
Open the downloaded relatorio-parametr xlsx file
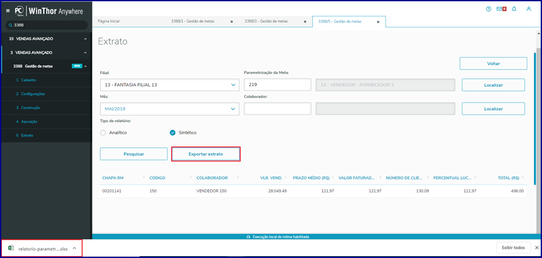pos(43,248)
